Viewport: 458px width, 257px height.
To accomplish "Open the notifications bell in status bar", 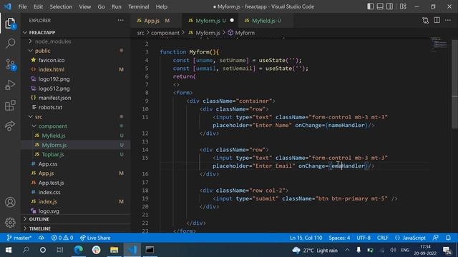I will 449,238.
